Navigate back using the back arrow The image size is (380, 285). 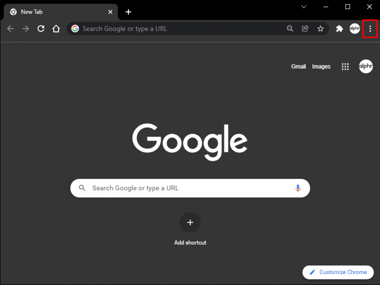(x=10, y=28)
